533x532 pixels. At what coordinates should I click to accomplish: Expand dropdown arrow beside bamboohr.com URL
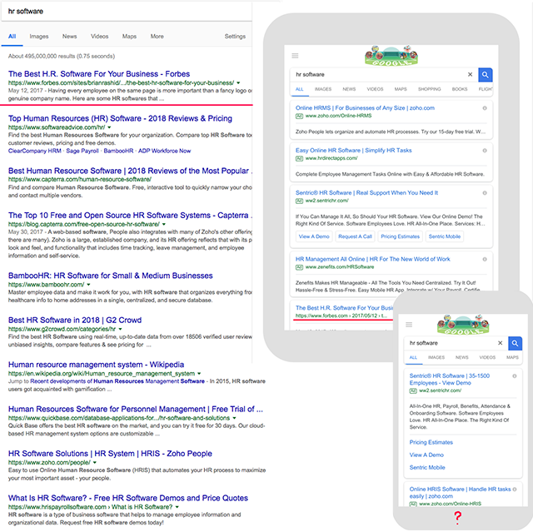(88, 285)
